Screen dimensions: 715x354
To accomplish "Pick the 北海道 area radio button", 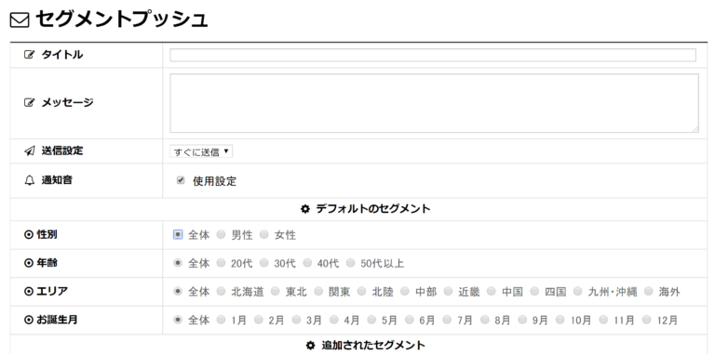I will (x=222, y=291).
